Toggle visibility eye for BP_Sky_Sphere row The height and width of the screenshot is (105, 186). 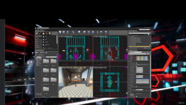click(129, 46)
